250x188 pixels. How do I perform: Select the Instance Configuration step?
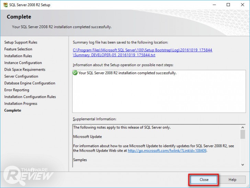point(23,63)
